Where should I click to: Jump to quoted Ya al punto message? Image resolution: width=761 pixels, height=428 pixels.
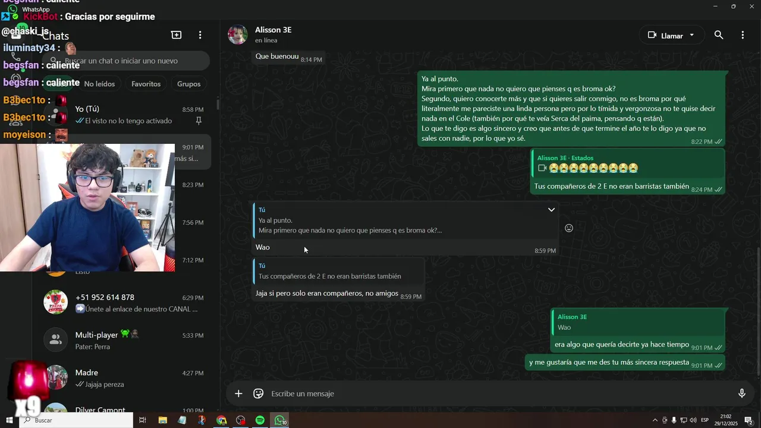click(405, 221)
